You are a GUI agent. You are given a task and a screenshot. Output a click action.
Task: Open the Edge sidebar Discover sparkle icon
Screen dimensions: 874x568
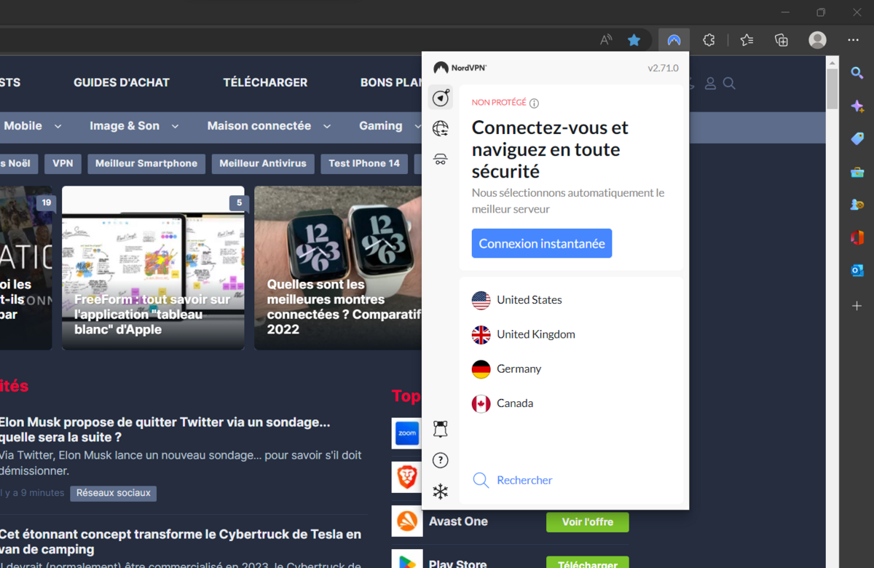click(857, 106)
